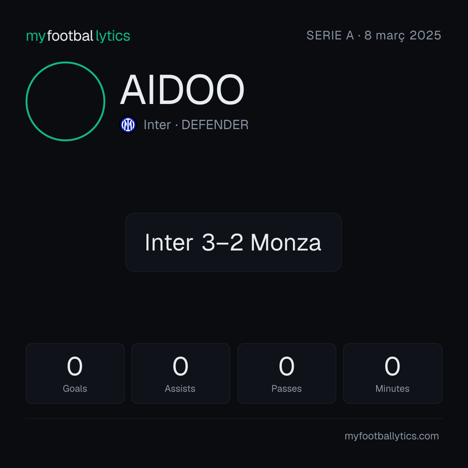The height and width of the screenshot is (468, 468).
Task: Click the Minutes stat card
Action: click(x=393, y=374)
